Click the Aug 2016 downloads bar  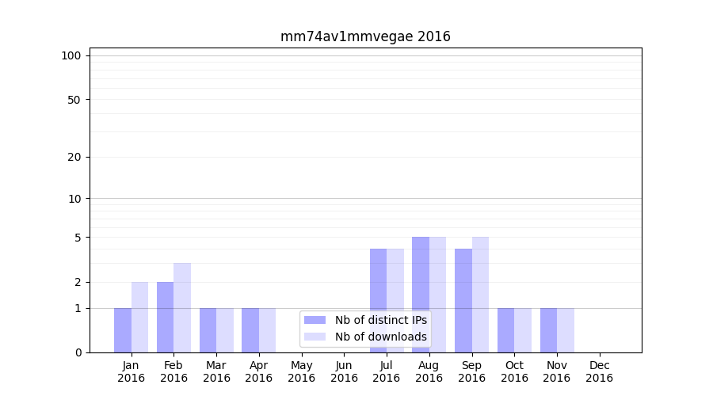437,295
